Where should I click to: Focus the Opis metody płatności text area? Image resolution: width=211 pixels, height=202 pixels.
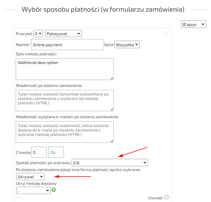point(65,69)
